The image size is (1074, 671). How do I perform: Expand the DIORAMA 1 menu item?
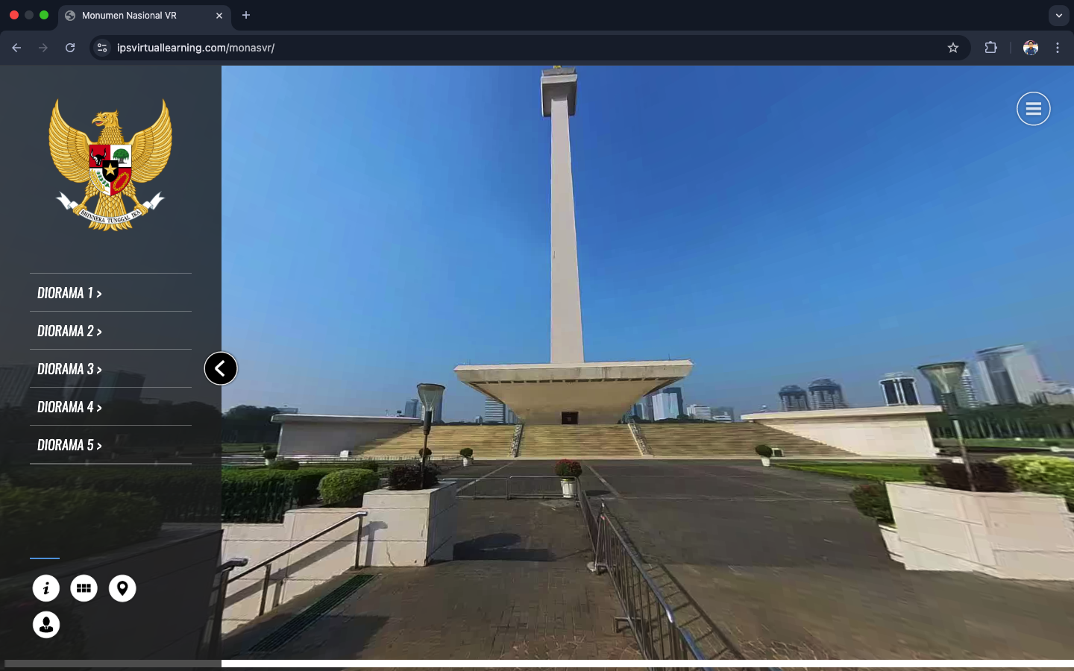pyautogui.click(x=69, y=293)
